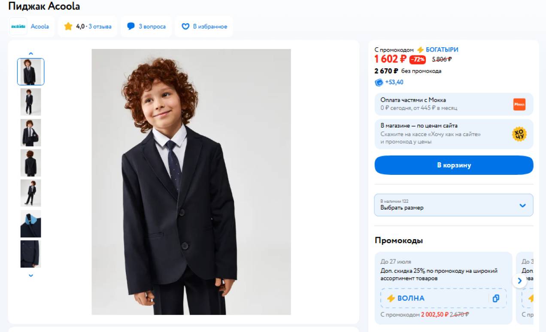Click the БОГАТЫРИ promo code link
546x332 pixels.
tap(442, 50)
